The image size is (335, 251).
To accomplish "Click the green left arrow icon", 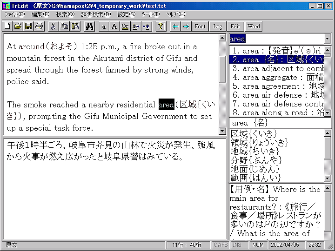I will coord(175,26).
